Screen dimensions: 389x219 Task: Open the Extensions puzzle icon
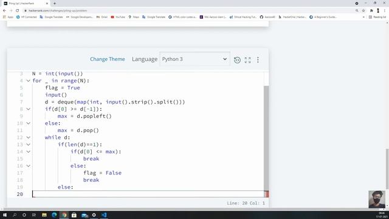(x=371, y=11)
